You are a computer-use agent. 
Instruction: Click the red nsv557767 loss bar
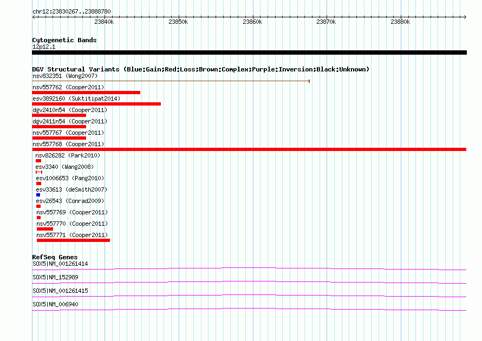[x=59, y=138]
